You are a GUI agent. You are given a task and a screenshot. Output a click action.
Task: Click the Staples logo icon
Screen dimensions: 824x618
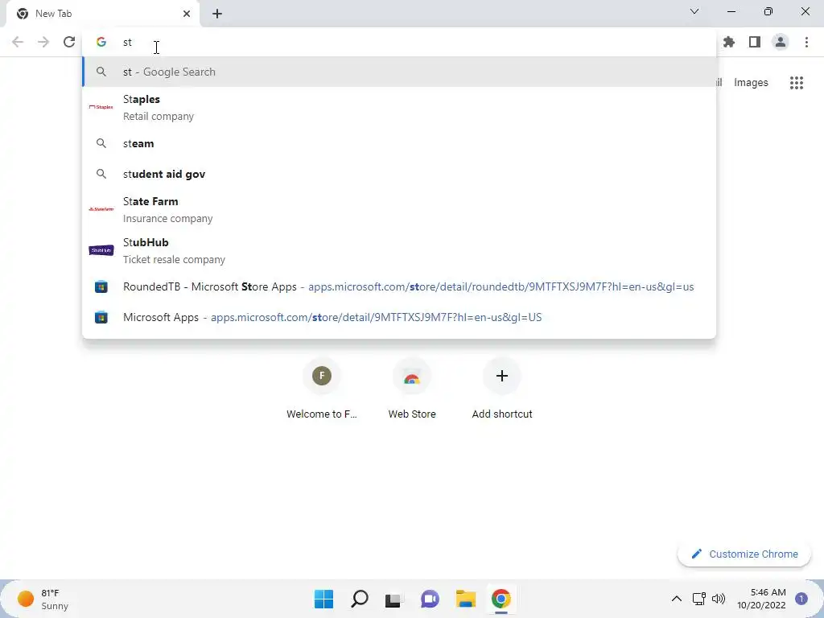coord(101,107)
